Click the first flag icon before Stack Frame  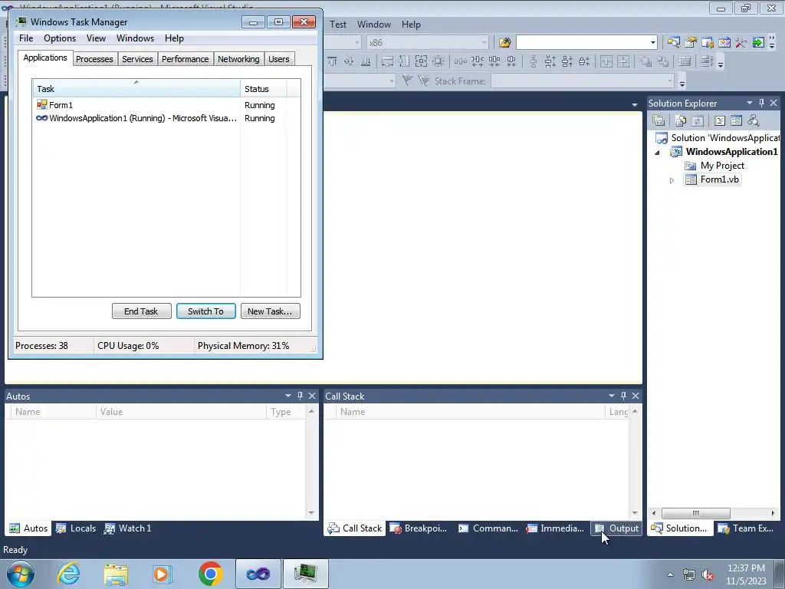[407, 81]
